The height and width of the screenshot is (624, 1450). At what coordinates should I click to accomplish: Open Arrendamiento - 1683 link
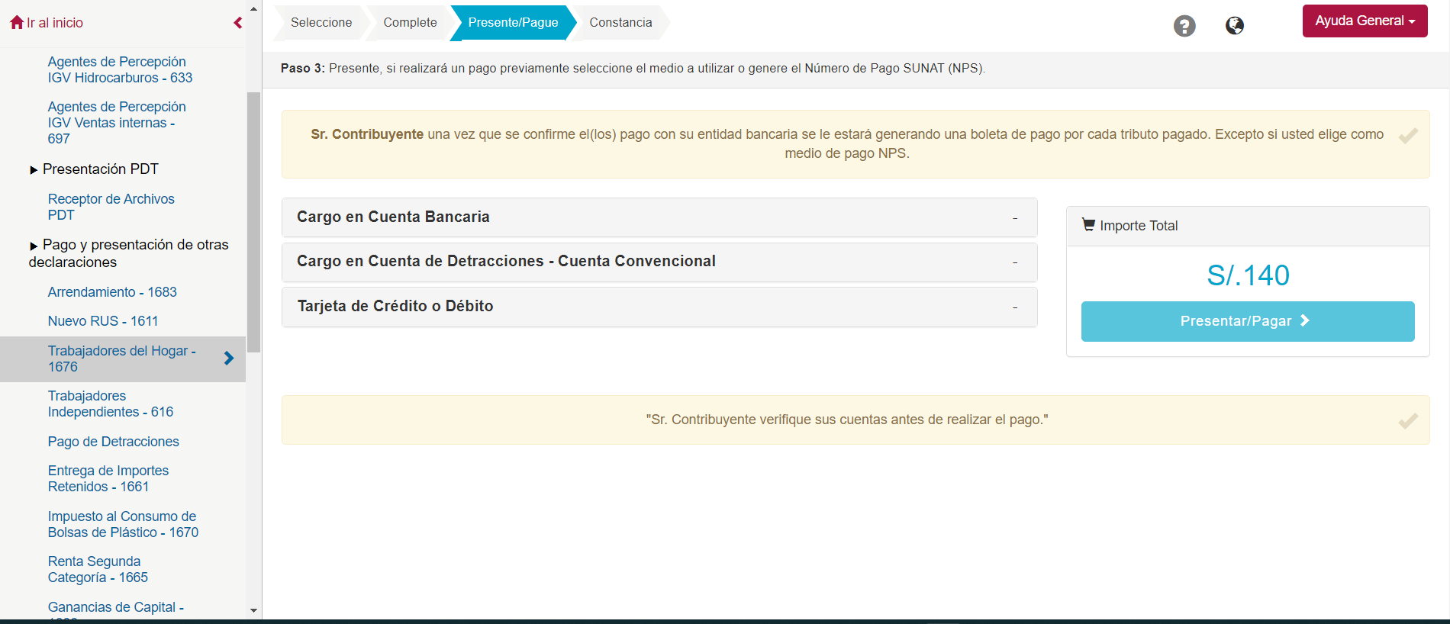point(112,292)
